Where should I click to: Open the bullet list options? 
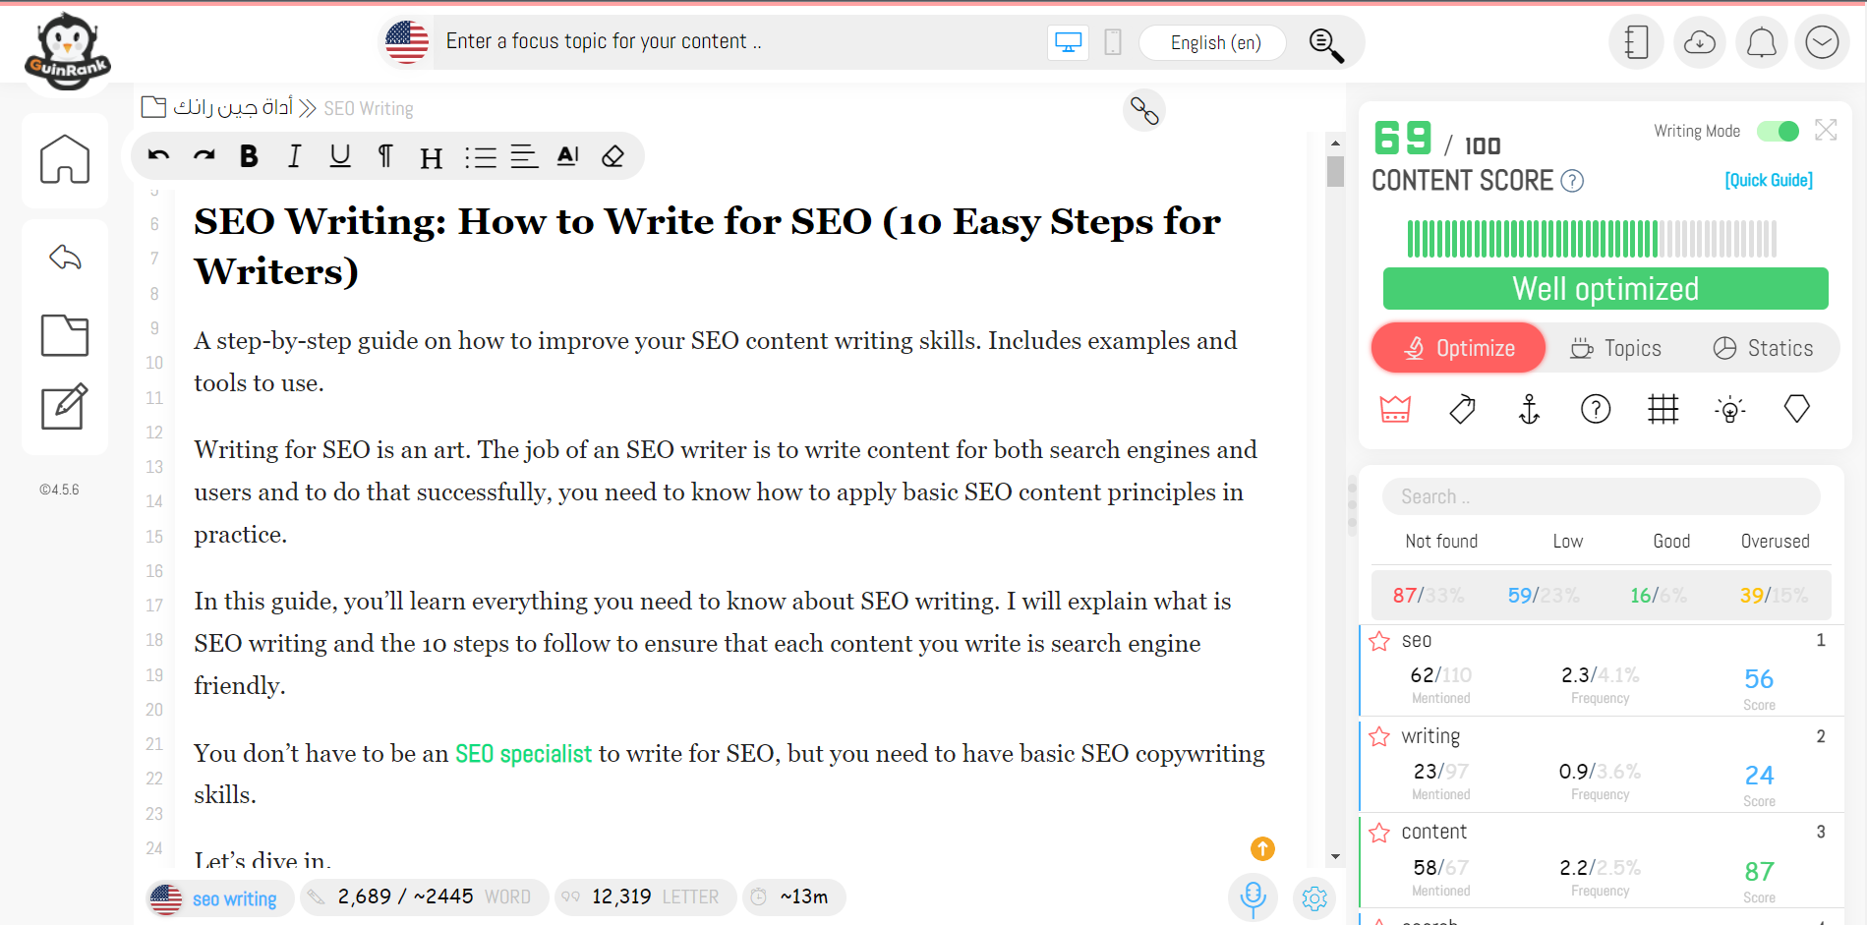480,157
